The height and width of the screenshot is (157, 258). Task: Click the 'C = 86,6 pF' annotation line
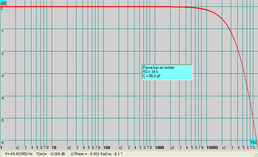point(152,76)
